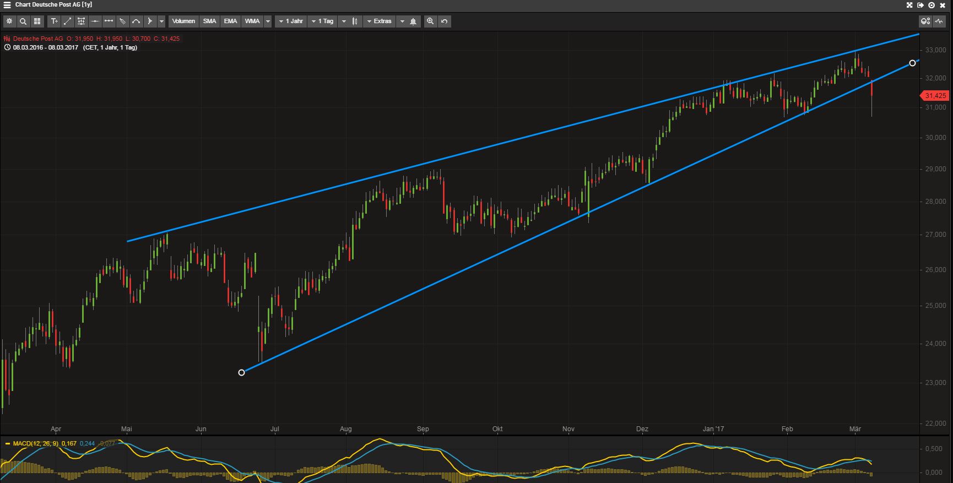Select the pencil/pitchfork drawing tool
This screenshot has height=483, width=953.
[123, 21]
